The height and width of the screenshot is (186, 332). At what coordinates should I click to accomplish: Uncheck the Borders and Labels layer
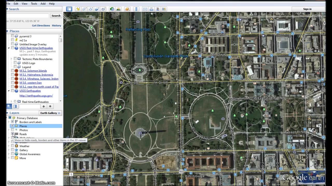12,122
